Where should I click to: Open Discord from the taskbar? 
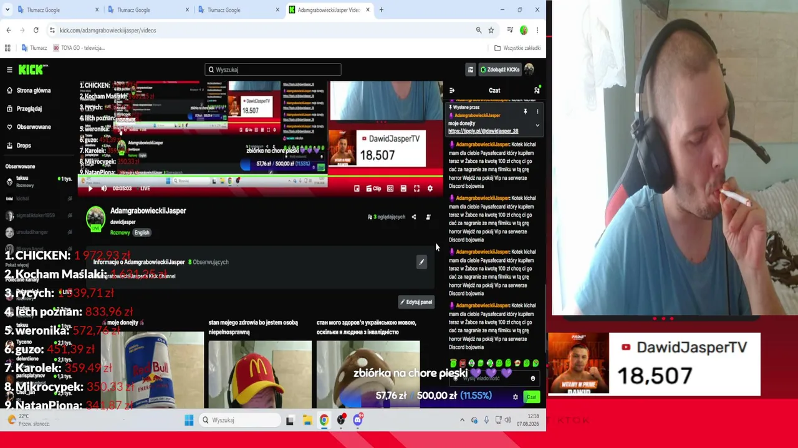(x=358, y=421)
